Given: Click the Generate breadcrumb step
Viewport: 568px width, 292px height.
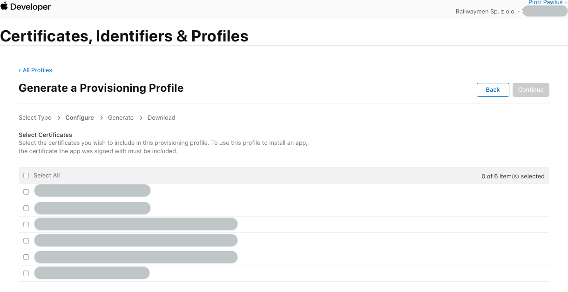Looking at the screenshot, I should pyautogui.click(x=121, y=118).
